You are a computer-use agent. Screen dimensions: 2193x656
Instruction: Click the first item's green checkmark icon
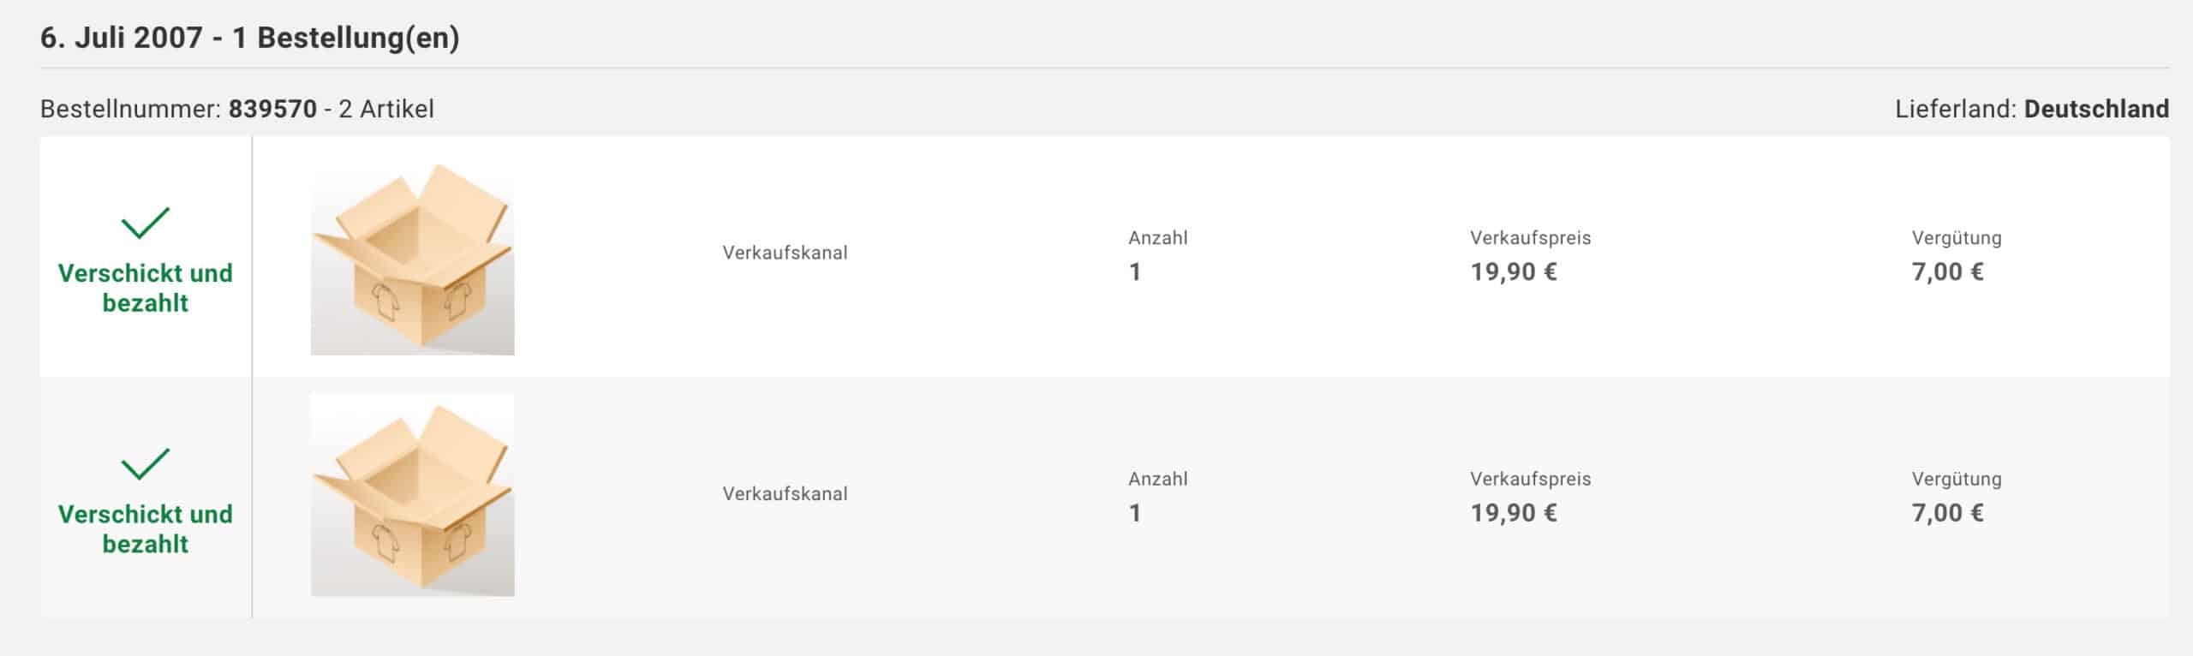146,223
